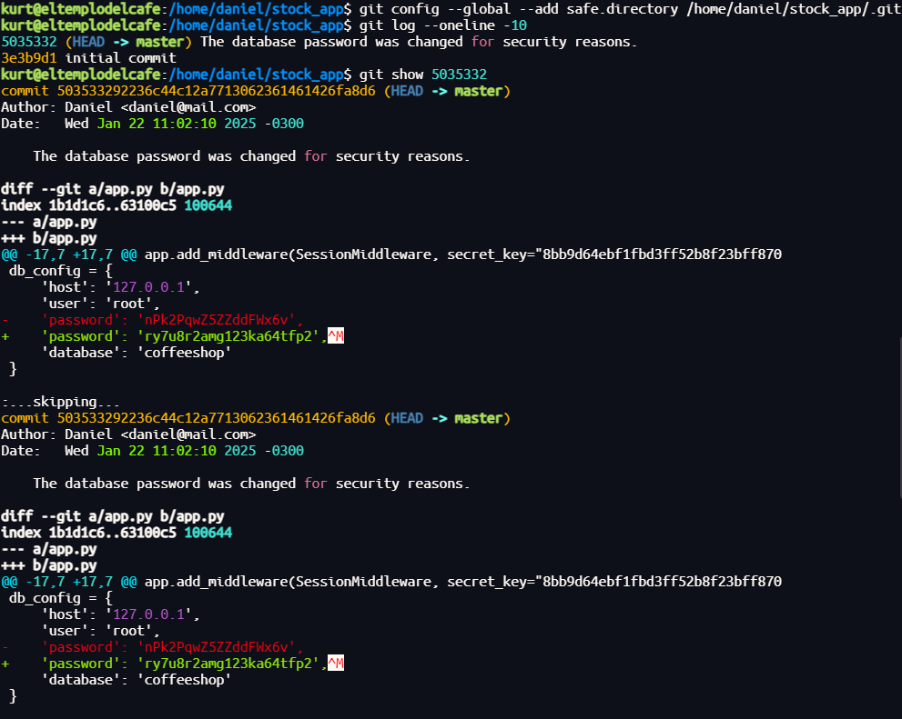Viewport: 902px width, 719px height.
Task: Click the 'git show 5035332' command
Action: tap(423, 75)
